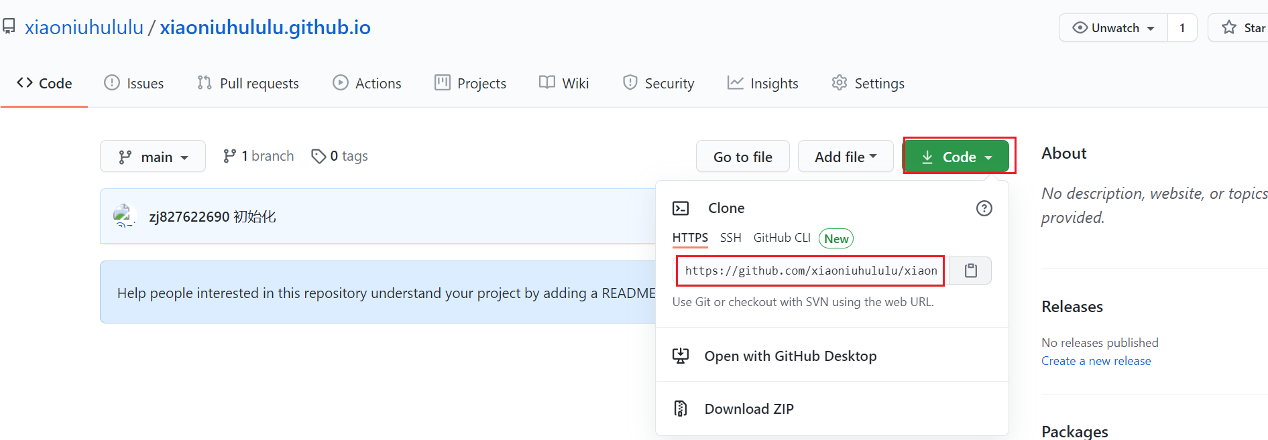Click the repository icon before xiaoniuhululu
The image size is (1268, 440).
pyautogui.click(x=9, y=27)
